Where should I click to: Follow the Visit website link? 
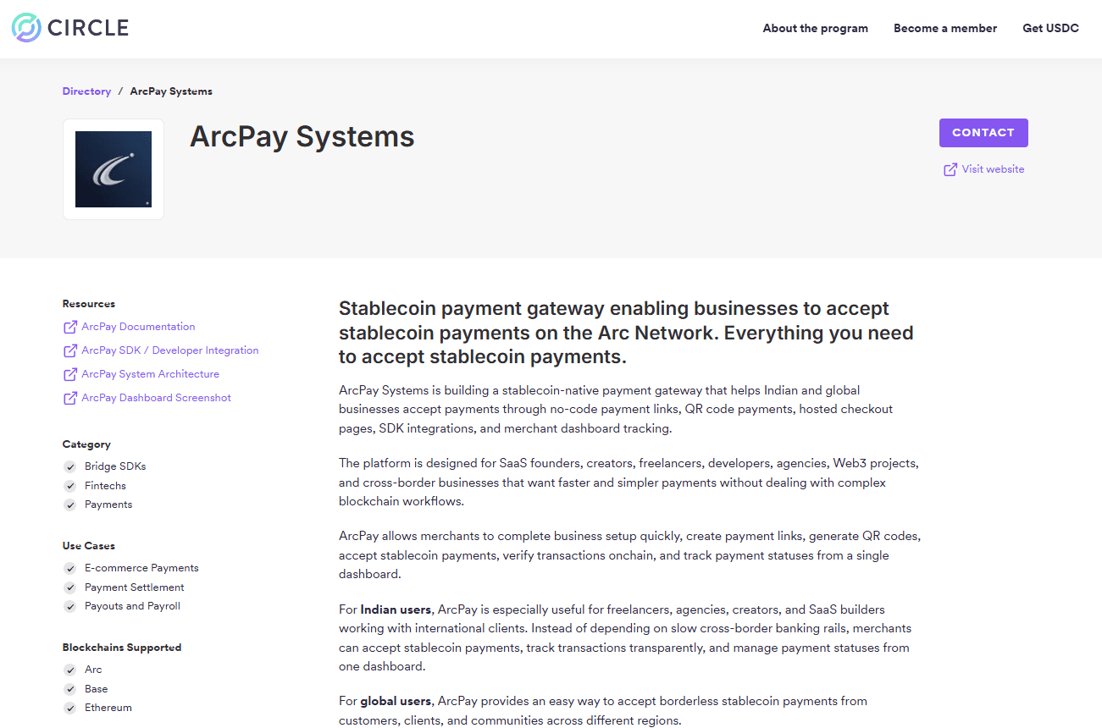click(x=993, y=169)
